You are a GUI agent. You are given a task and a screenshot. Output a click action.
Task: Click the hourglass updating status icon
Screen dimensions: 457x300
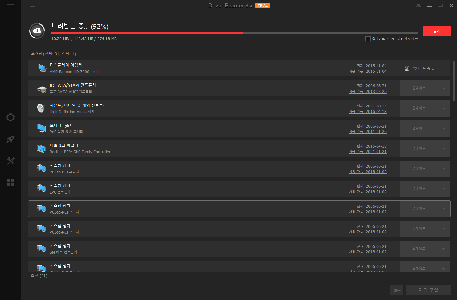(x=407, y=68)
